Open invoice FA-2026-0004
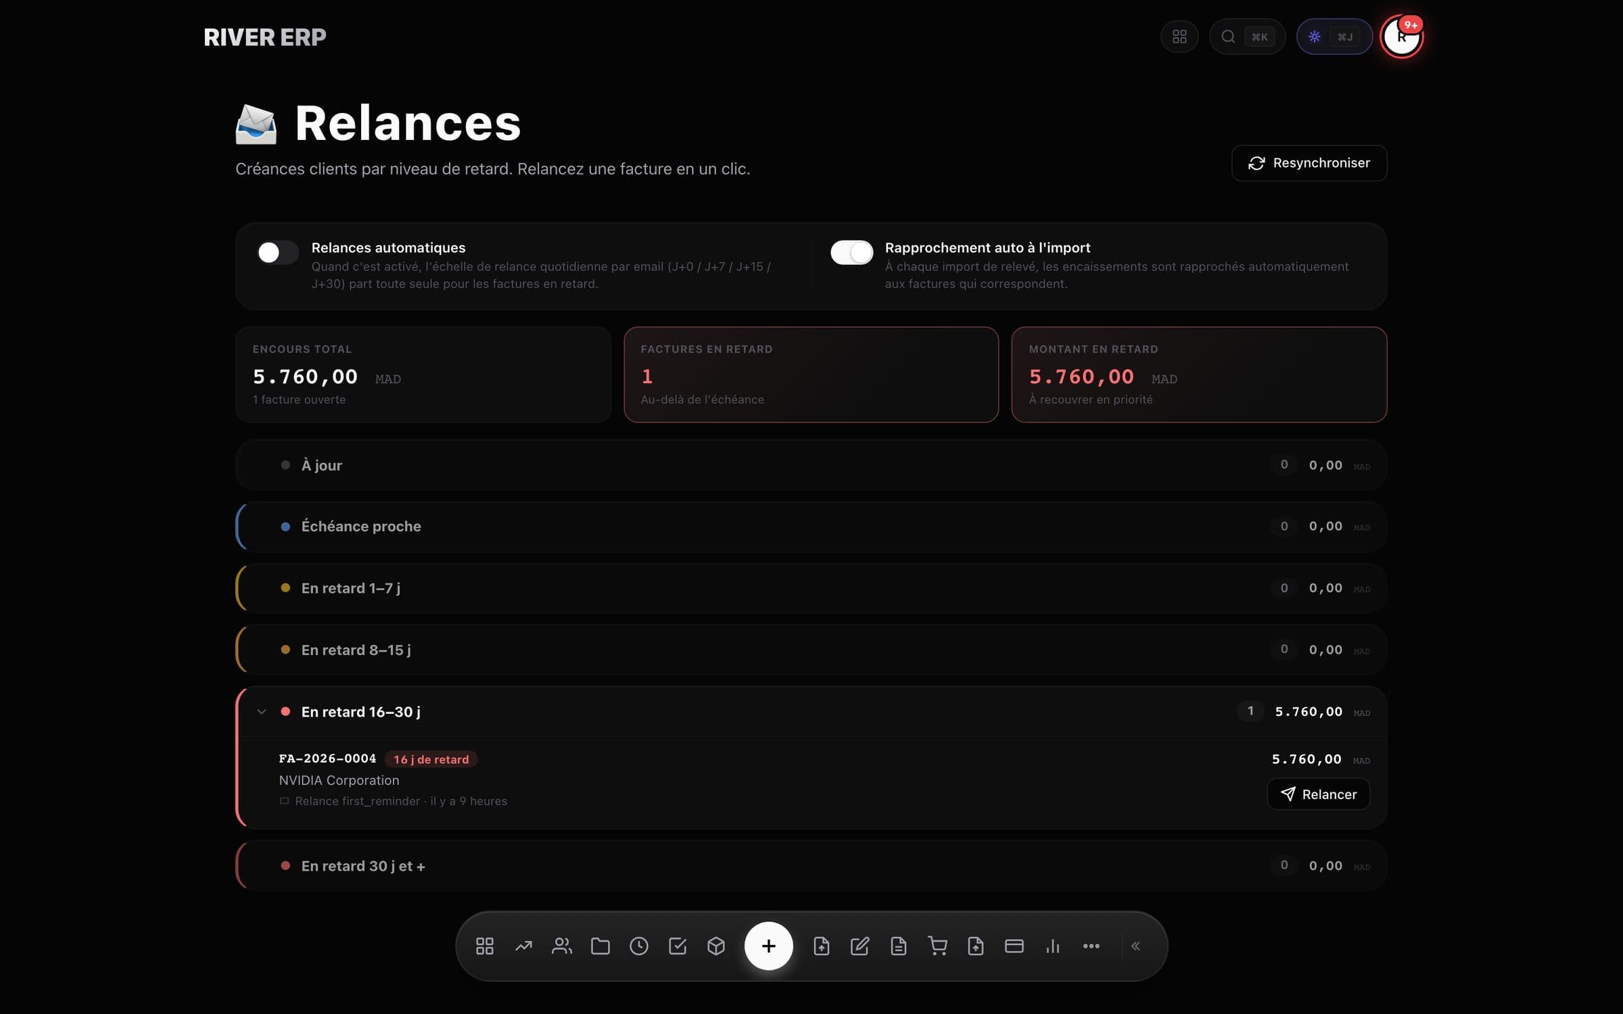The width and height of the screenshot is (1623, 1014). click(327, 758)
